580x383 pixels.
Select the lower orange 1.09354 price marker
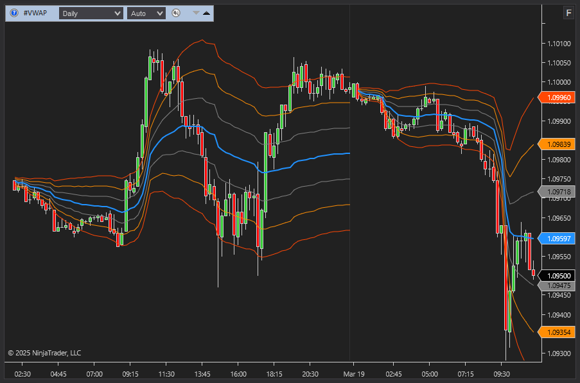pyautogui.click(x=558, y=332)
